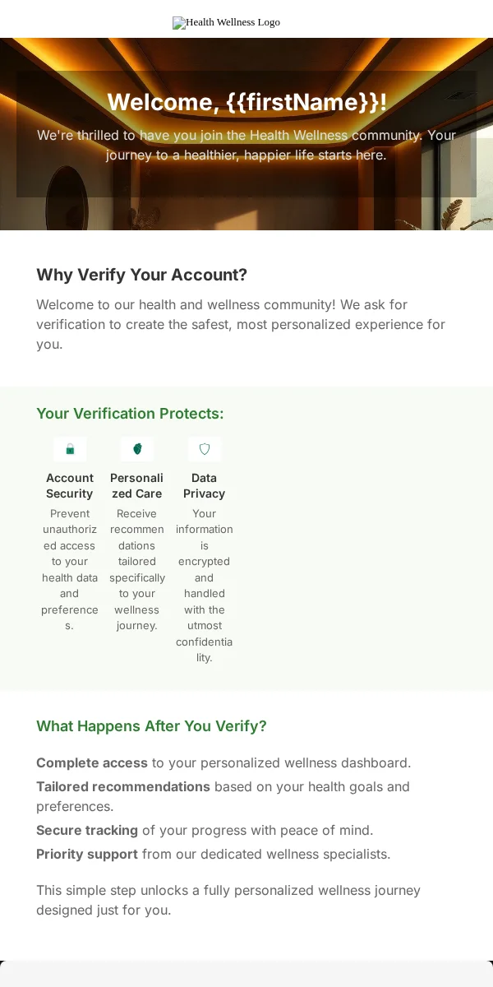
Task: Select the leaf Personalized Care icon
Action: (137, 449)
